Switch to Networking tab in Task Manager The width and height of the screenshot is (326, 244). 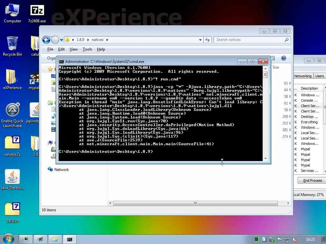point(303,76)
